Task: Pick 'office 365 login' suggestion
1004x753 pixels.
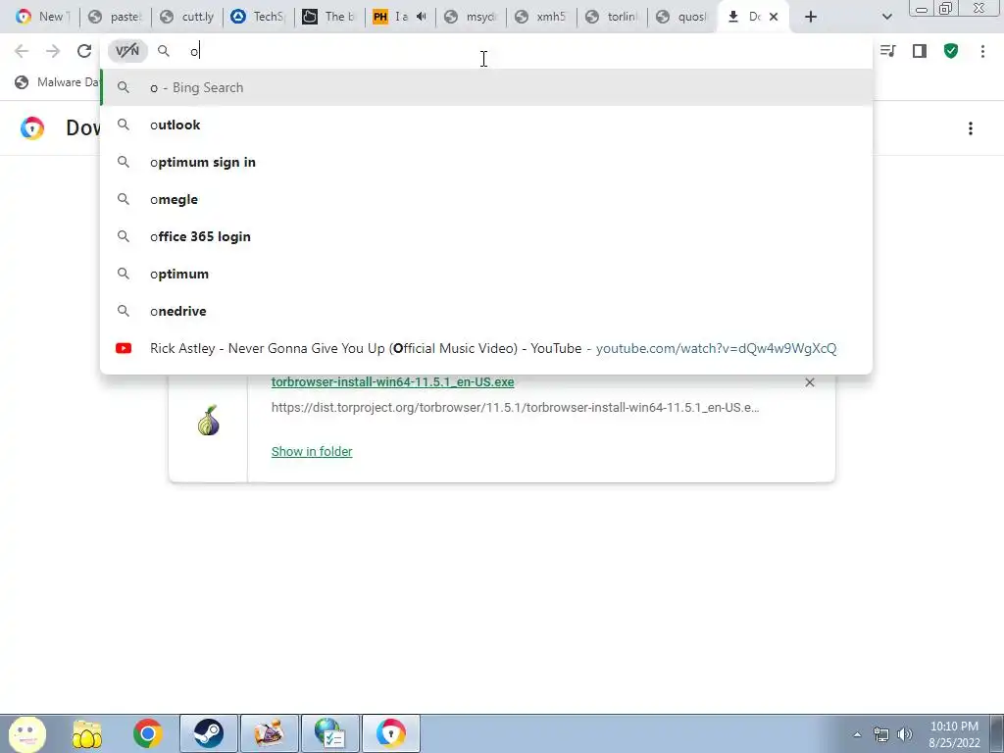Action: [486, 236]
